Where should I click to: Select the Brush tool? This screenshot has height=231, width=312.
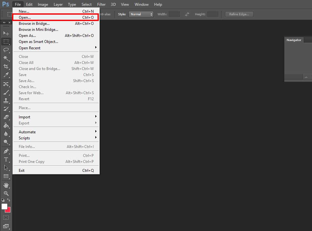(x=6, y=92)
